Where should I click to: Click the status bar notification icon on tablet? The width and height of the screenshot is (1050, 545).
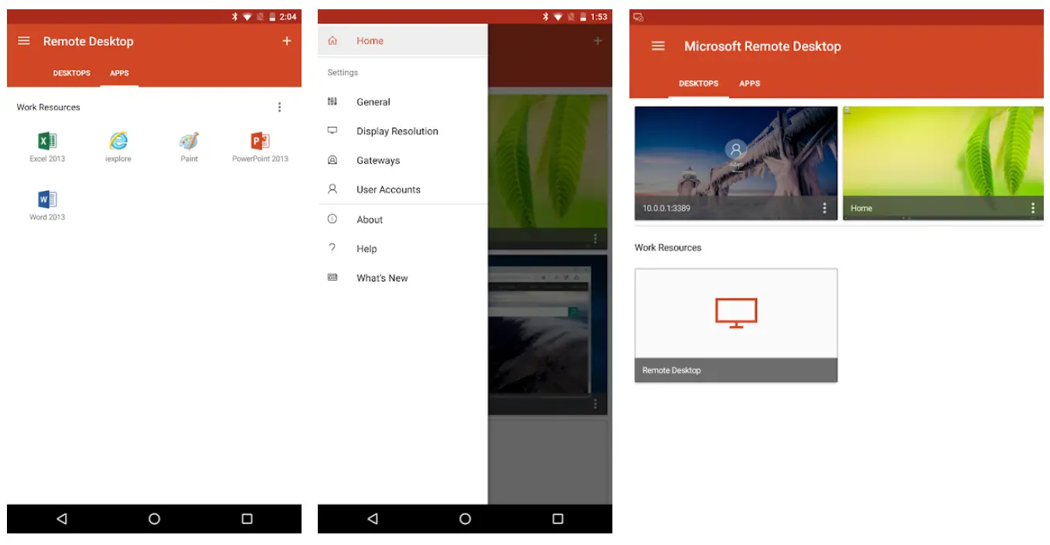[x=639, y=17]
